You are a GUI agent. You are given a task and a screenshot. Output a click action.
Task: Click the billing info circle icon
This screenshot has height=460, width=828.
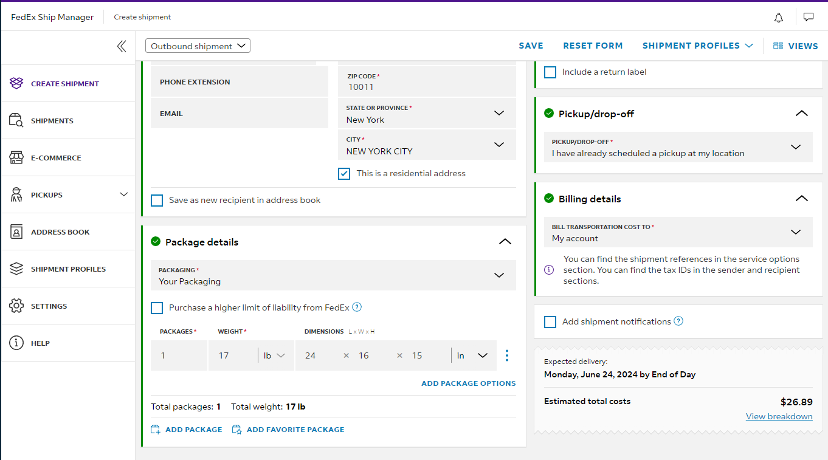tap(549, 270)
